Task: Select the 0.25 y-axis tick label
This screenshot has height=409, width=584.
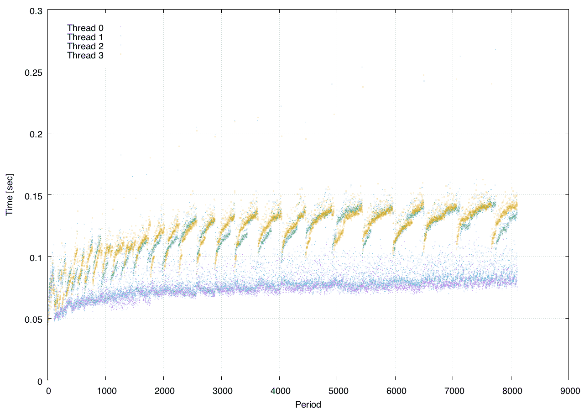Action: point(33,72)
